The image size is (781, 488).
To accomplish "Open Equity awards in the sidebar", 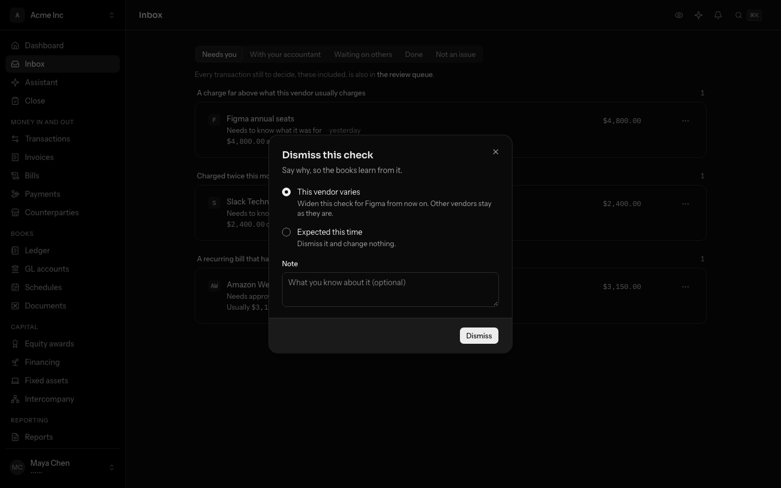I will point(62,344).
